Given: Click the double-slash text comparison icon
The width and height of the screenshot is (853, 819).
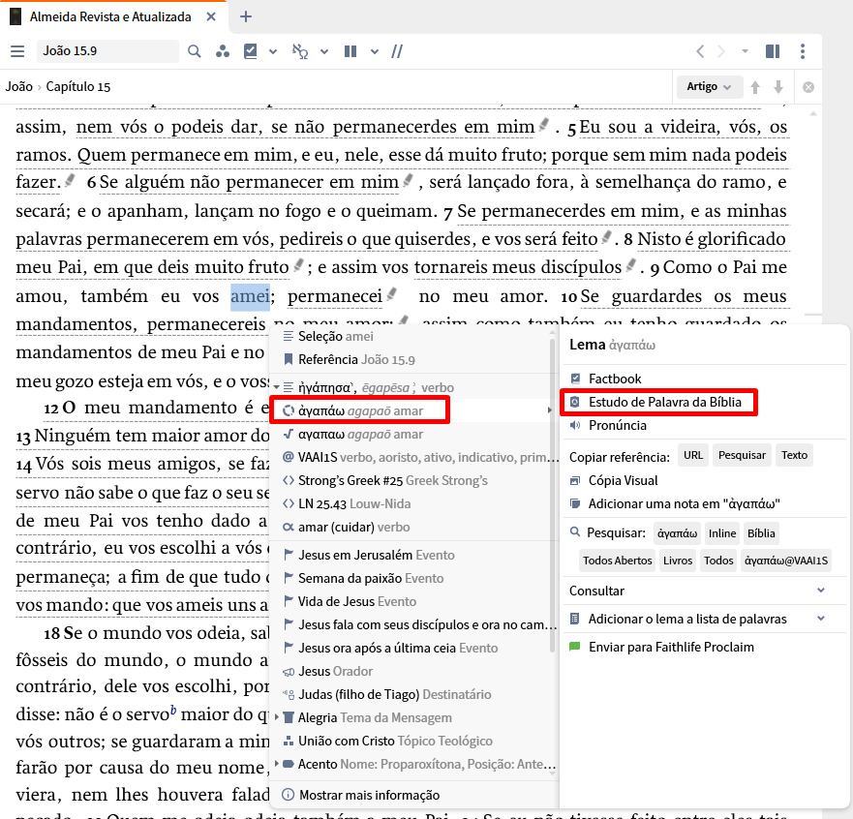Looking at the screenshot, I should (397, 51).
